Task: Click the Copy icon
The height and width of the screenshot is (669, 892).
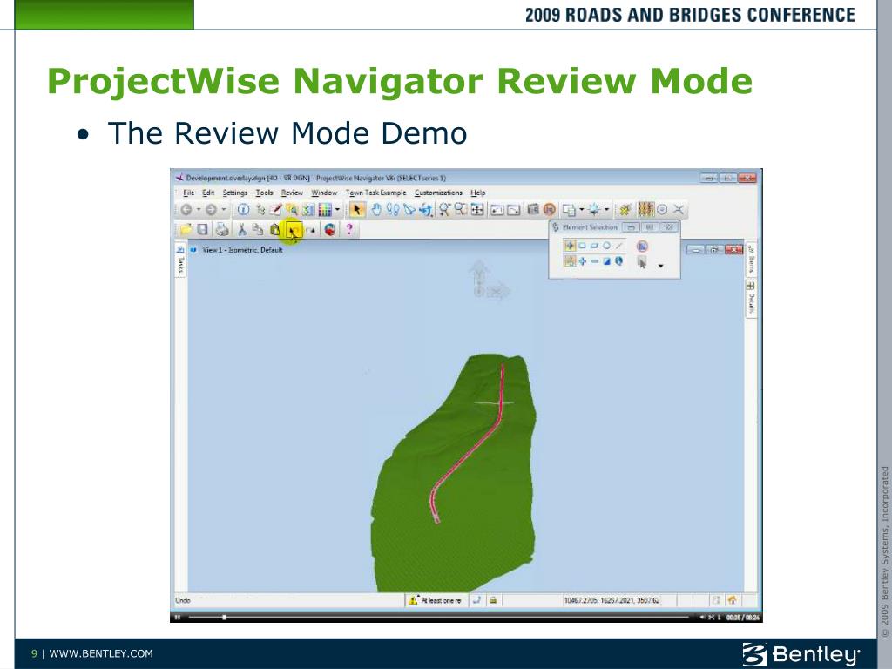Action: coord(258,229)
